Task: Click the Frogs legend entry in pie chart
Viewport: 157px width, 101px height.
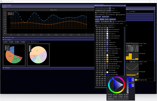Action: [7, 46]
